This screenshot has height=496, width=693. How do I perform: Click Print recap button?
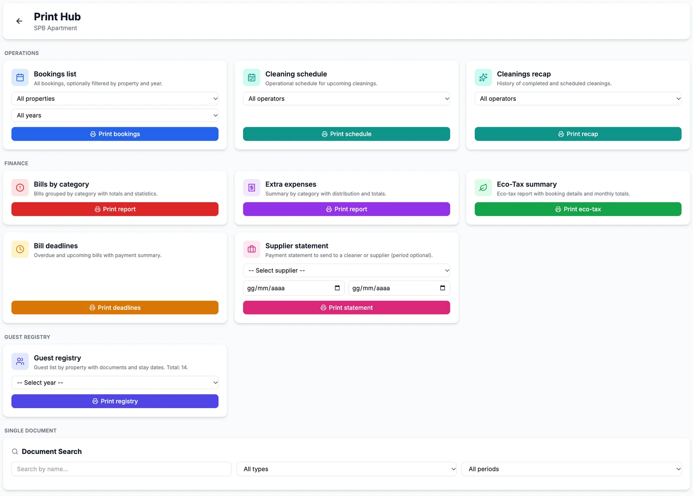click(x=578, y=134)
